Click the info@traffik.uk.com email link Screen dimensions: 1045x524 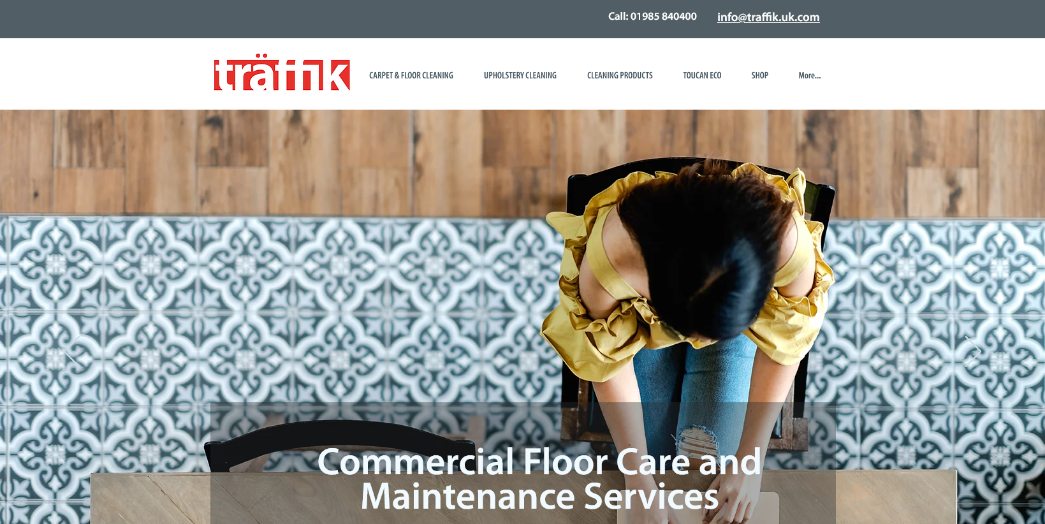click(768, 17)
